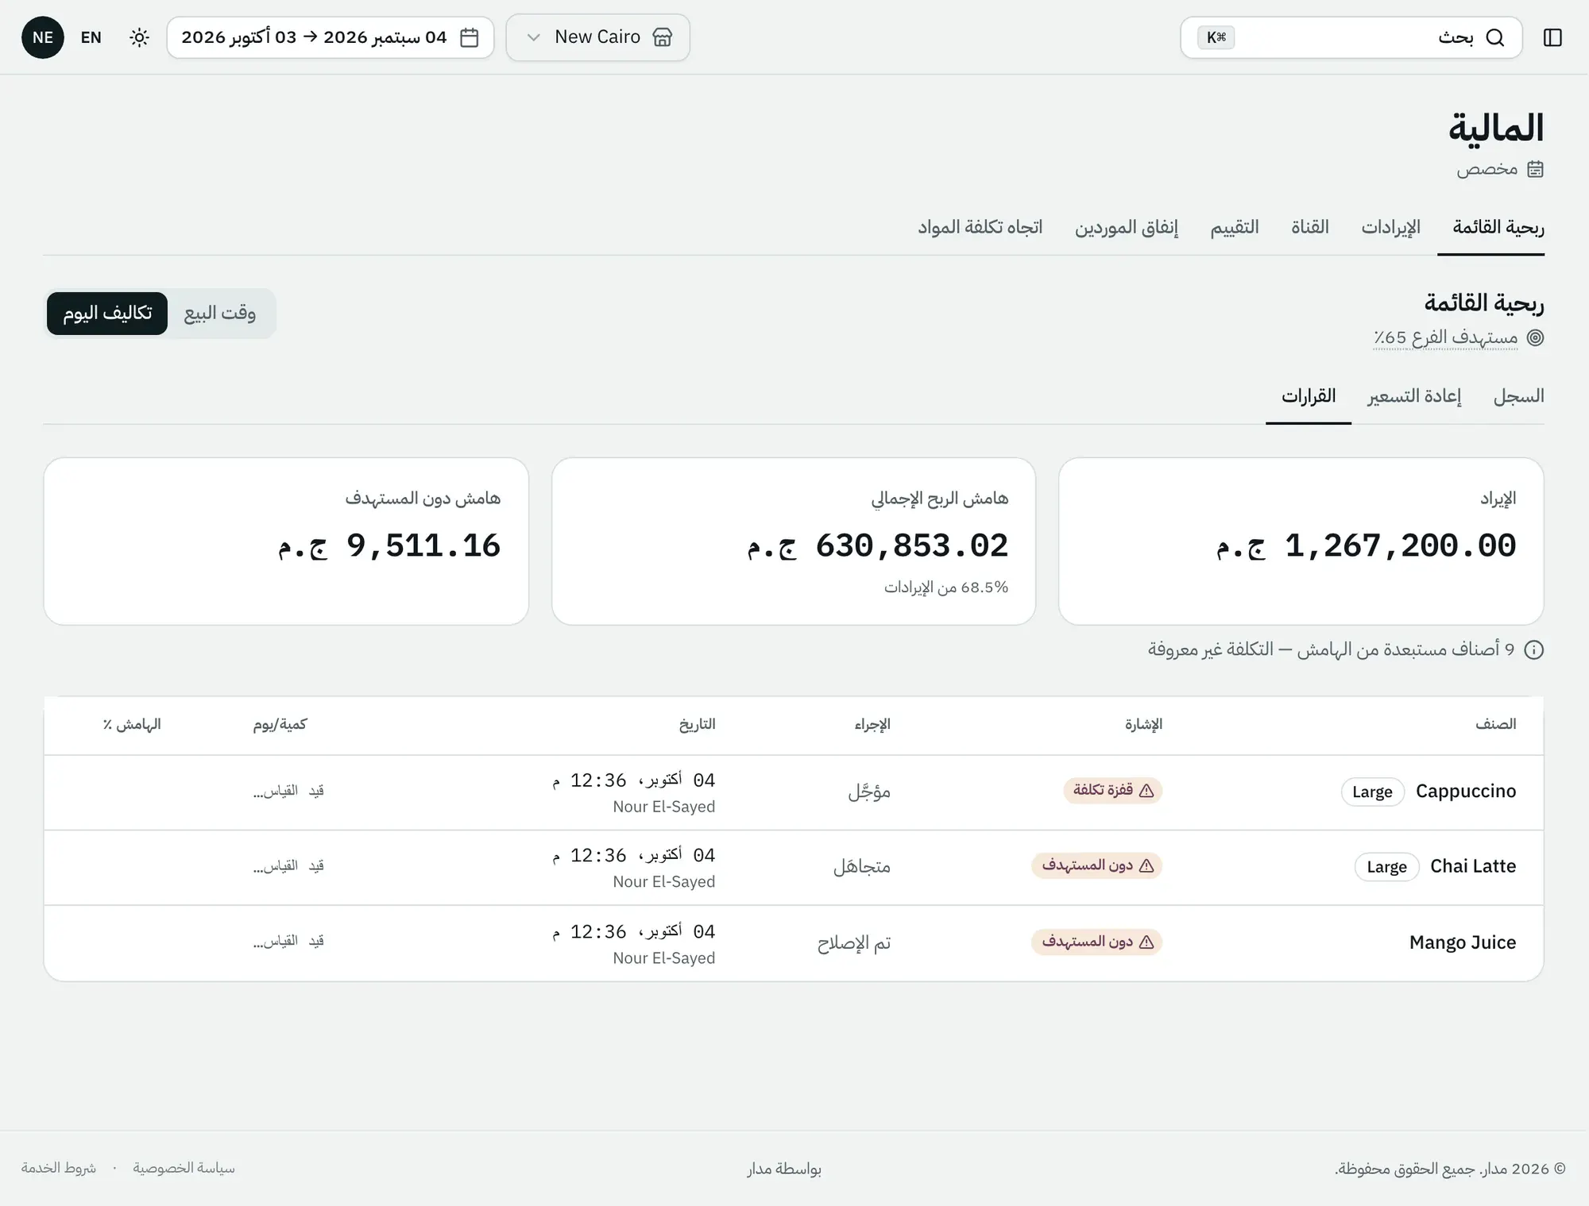
Task: Click the مستهدف الفرع 65٪ link
Action: point(1446,338)
